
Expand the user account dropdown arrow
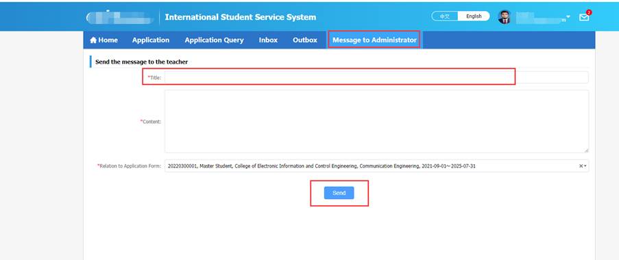click(568, 17)
